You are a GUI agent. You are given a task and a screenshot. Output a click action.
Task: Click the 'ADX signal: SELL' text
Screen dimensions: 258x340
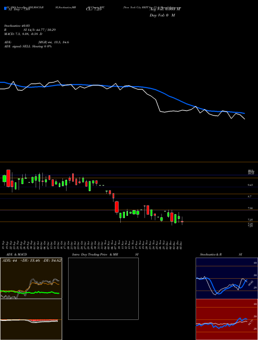(18, 46)
